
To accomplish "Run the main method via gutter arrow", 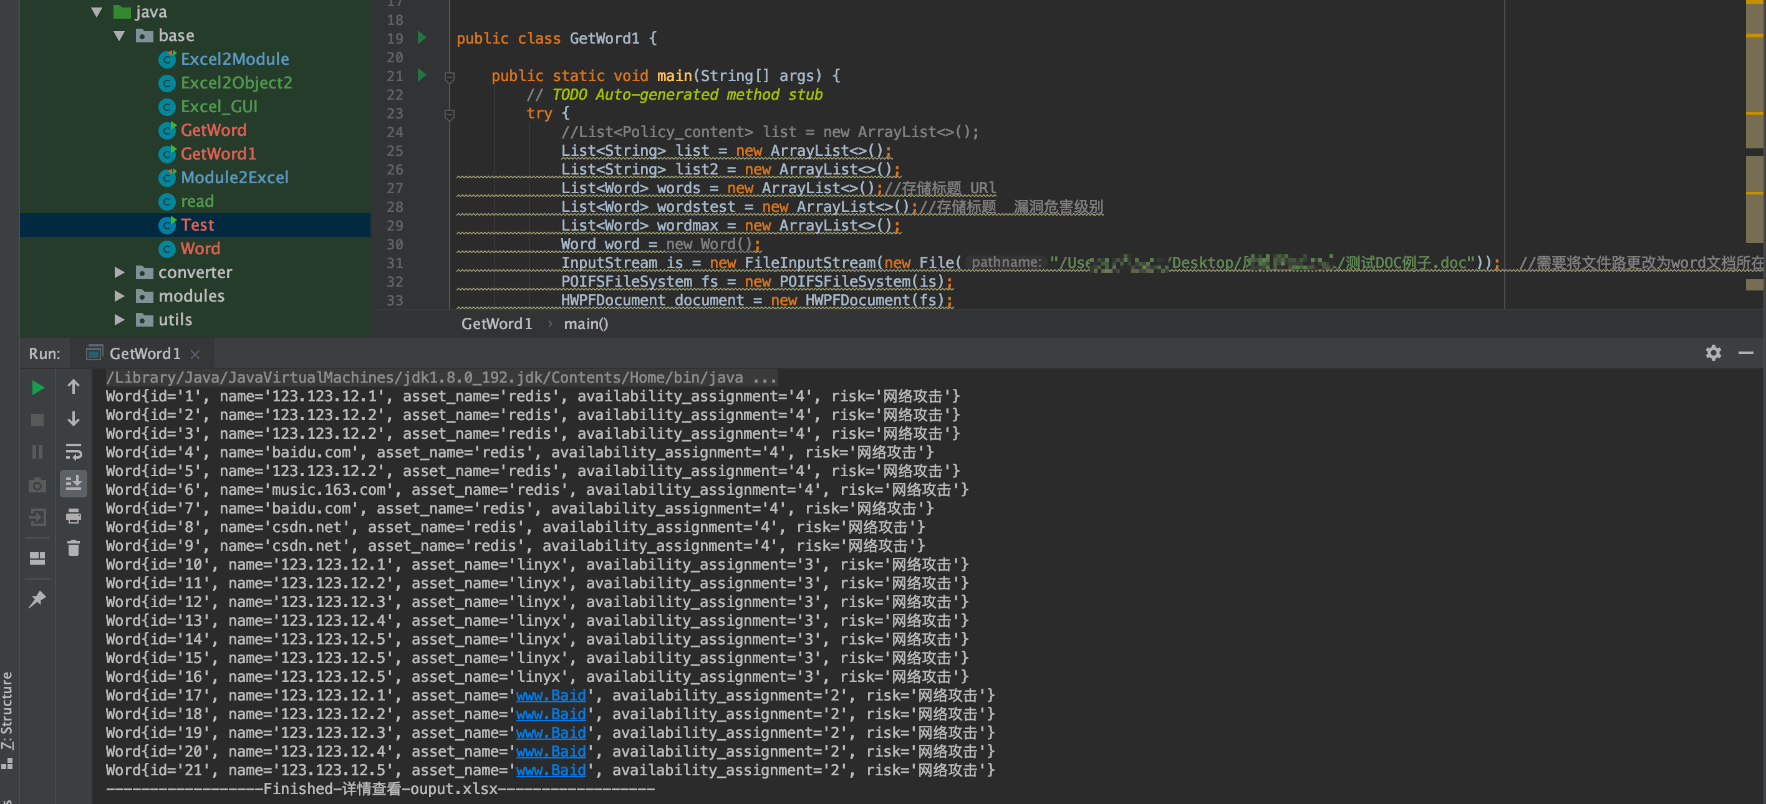I will [x=422, y=75].
